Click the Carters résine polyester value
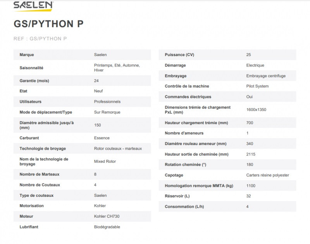Image resolution: width=310 pixels, height=244 pixels. tap(267, 175)
